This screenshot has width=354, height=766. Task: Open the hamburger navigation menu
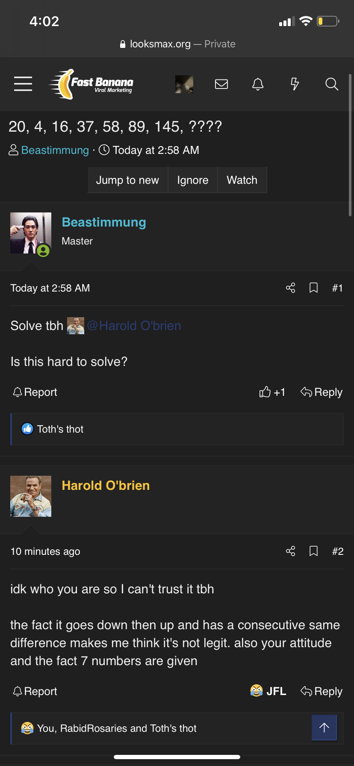[23, 84]
